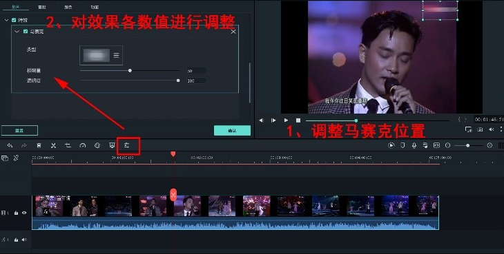The height and width of the screenshot is (254, 504).
Task: Open the color palette icon
Action: [x=97, y=145]
